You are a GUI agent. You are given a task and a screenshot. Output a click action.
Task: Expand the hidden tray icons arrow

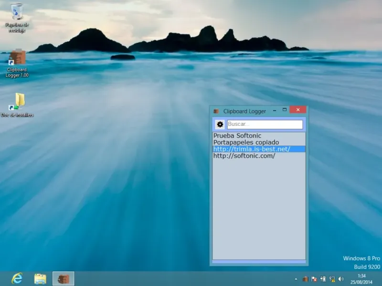click(296, 279)
